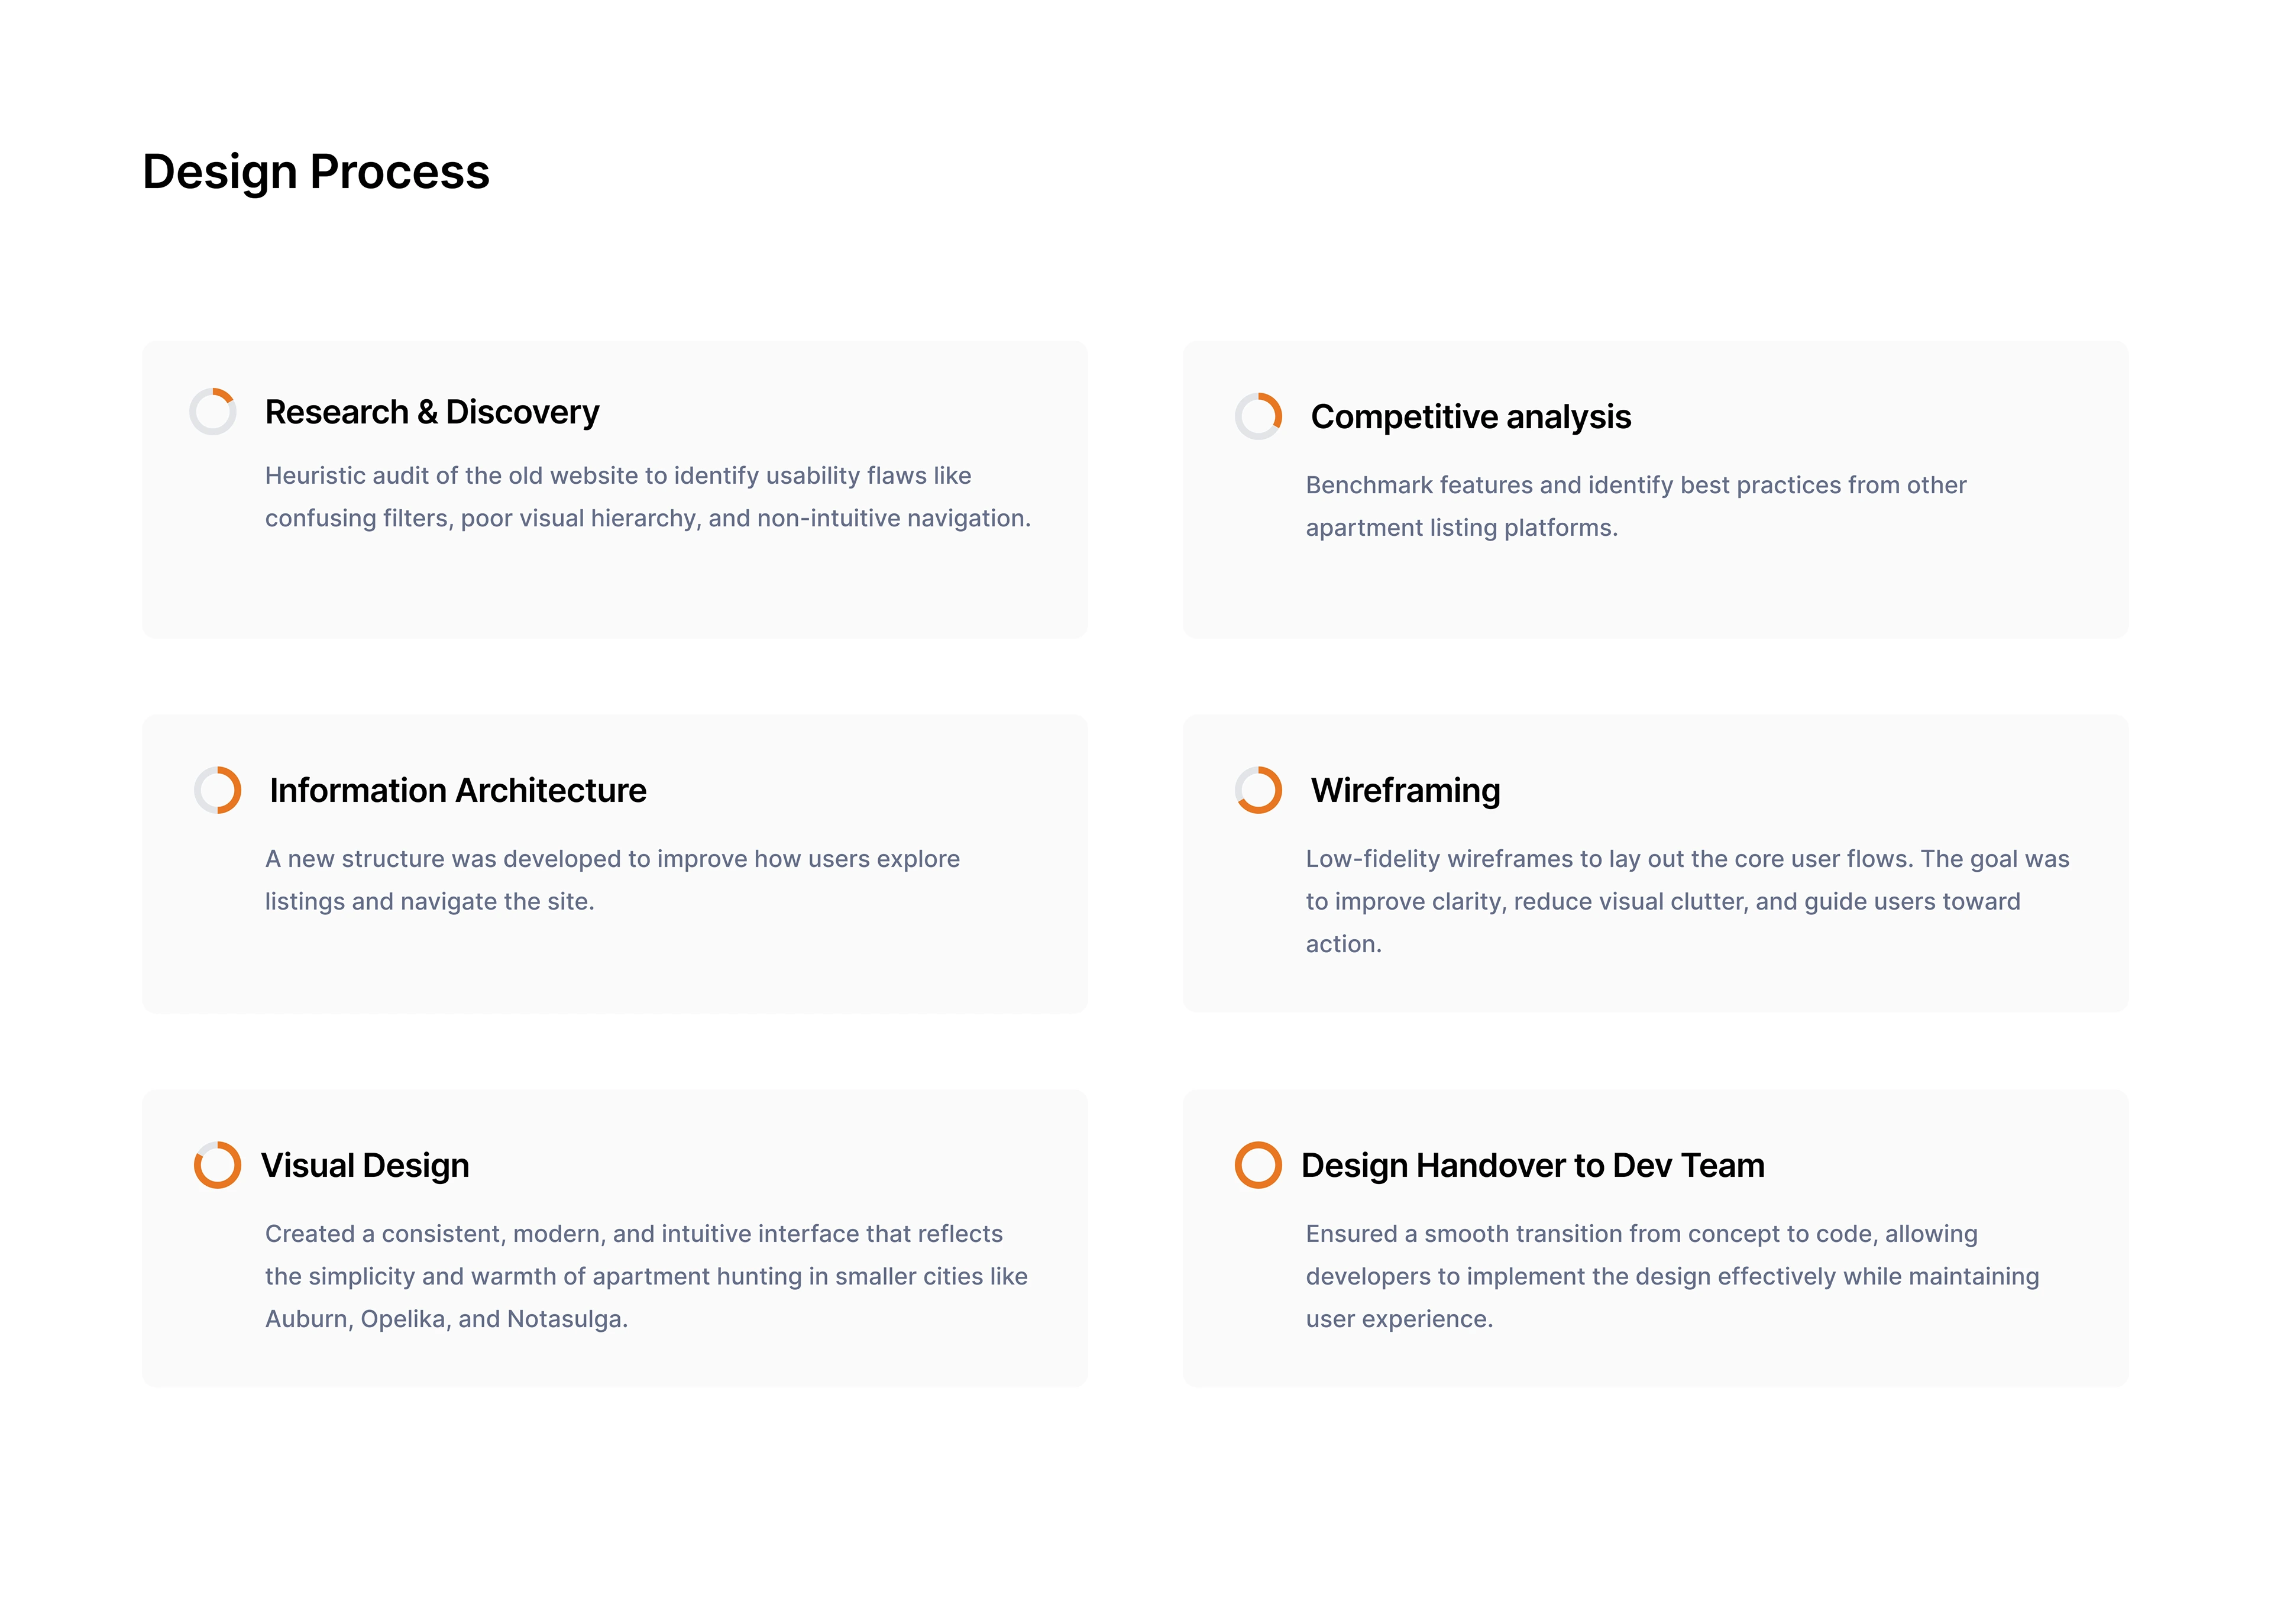Click the Wireframing card title

point(1405,791)
